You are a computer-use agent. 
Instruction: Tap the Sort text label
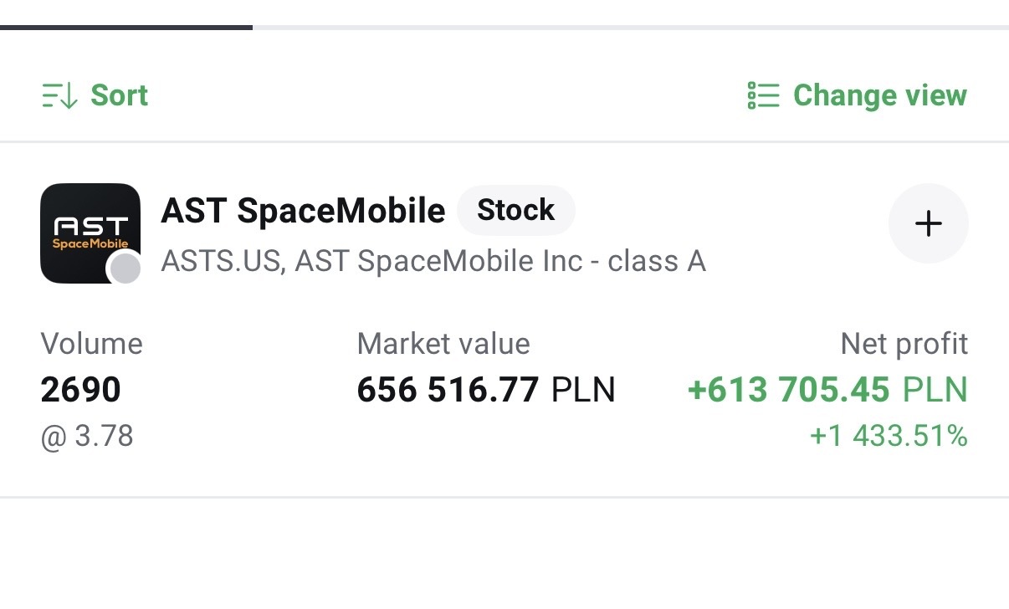(119, 95)
